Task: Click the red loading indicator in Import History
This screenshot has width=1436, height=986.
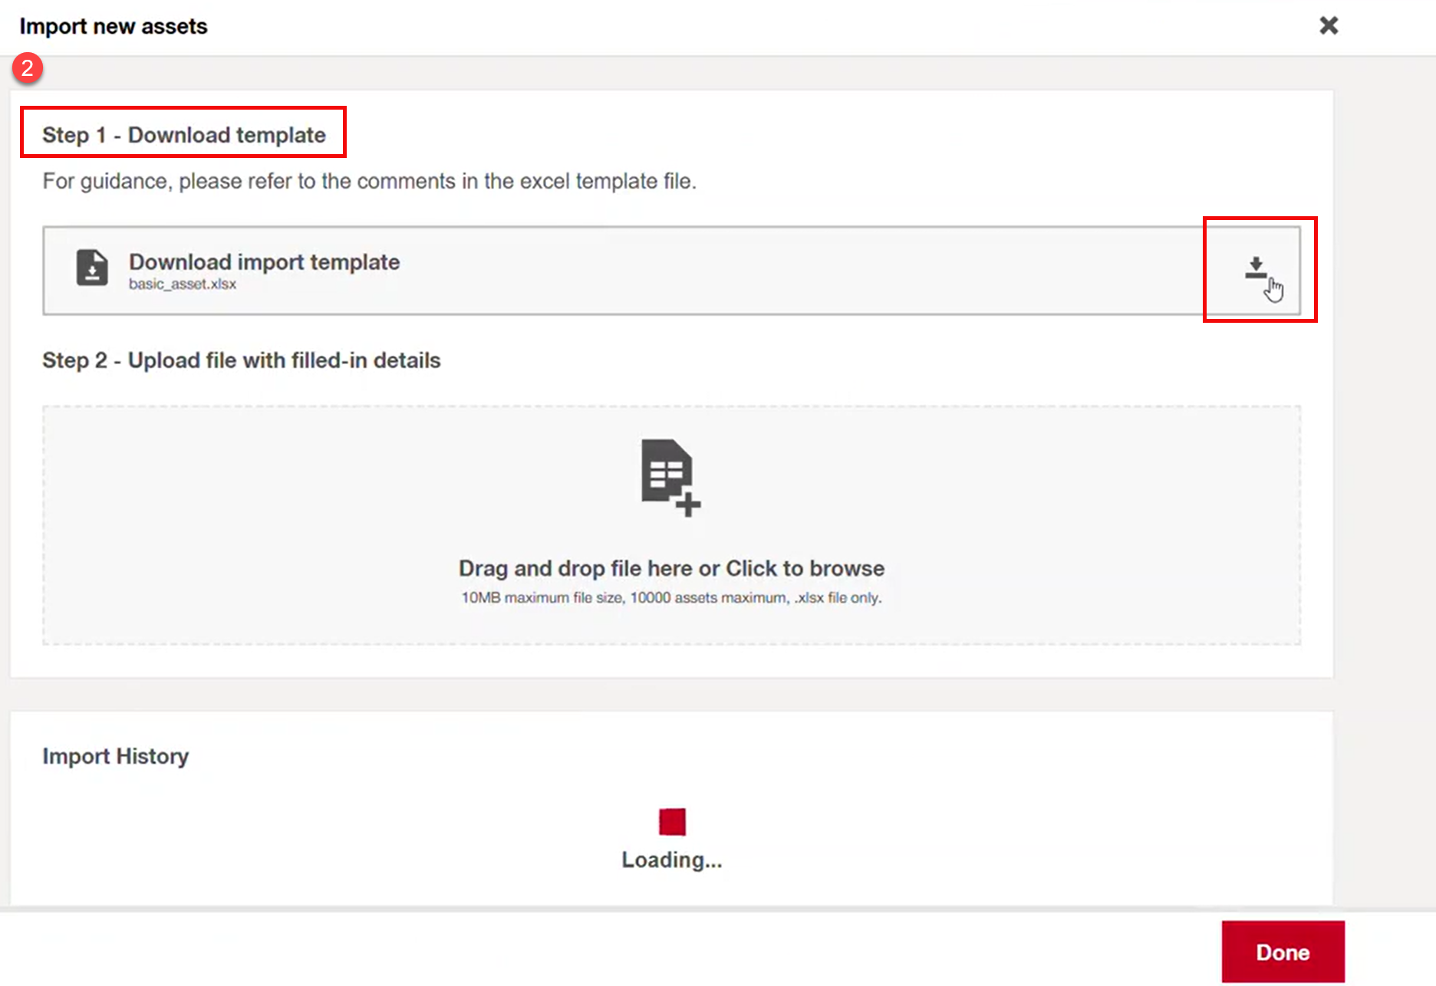Action: pos(672,822)
